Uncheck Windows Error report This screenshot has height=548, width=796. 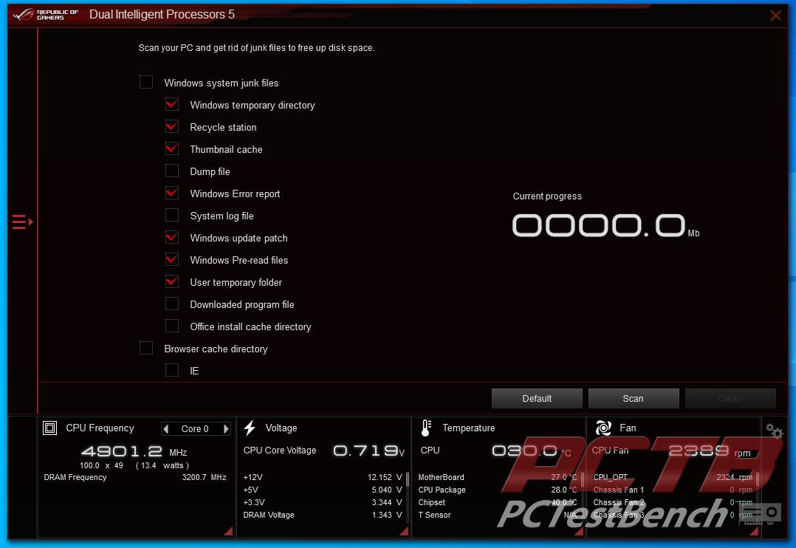click(x=172, y=193)
